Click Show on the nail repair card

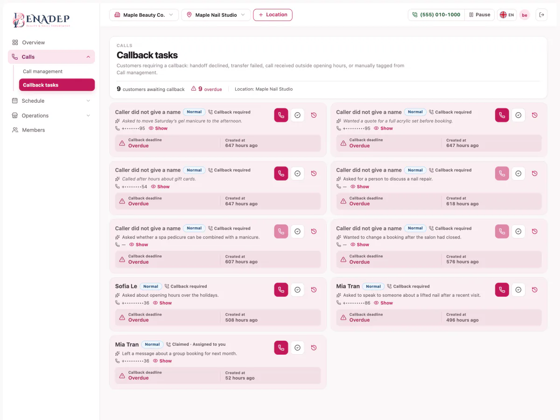click(x=360, y=187)
